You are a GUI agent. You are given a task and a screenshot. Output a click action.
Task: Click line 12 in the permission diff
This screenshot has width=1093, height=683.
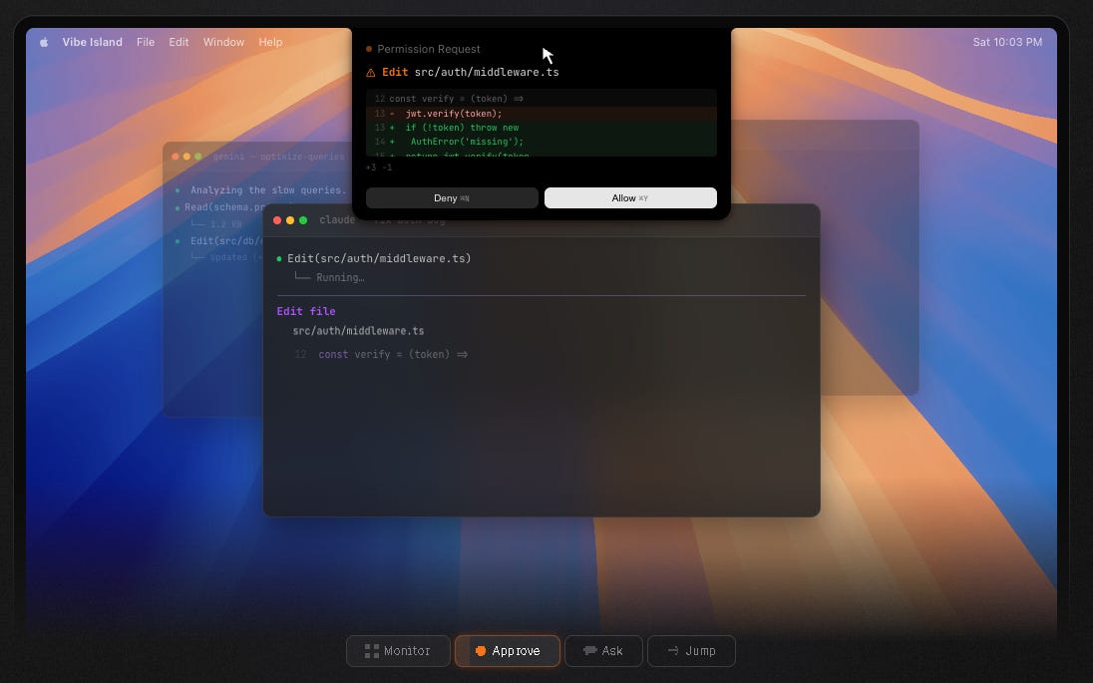tap(541, 99)
